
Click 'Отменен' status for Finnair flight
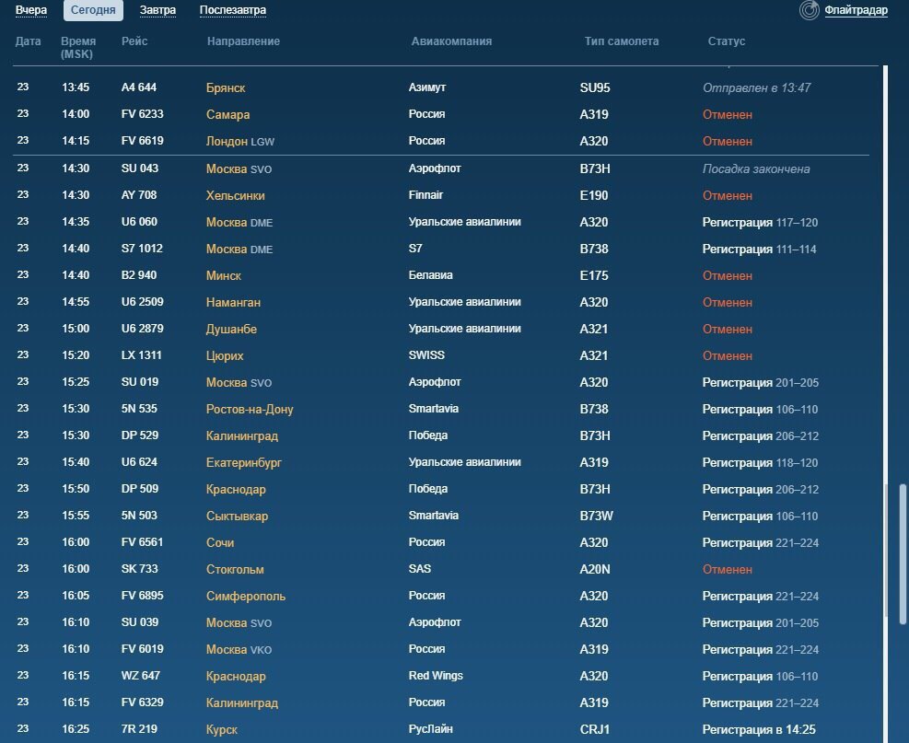[x=728, y=195]
